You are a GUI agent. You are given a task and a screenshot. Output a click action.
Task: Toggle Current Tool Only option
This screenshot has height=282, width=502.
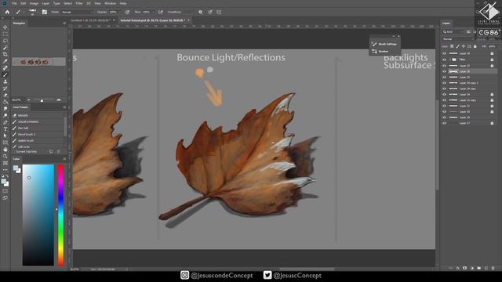[26, 151]
